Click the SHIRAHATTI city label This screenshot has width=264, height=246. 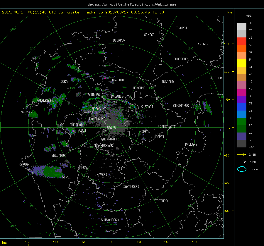110,139
